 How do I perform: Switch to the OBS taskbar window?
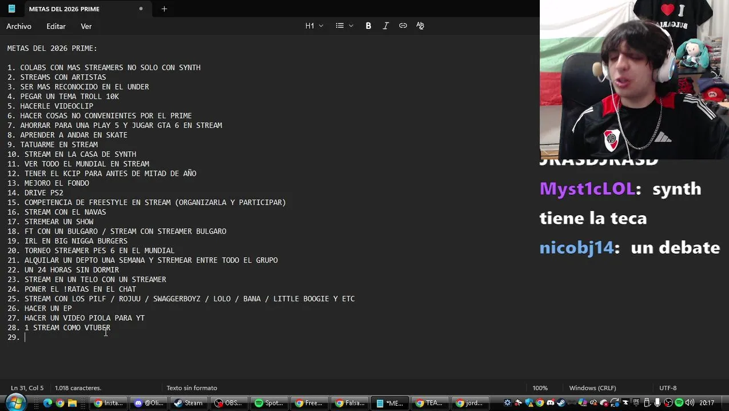click(229, 403)
